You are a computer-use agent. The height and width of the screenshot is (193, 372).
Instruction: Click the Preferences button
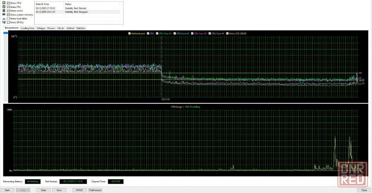[x=95, y=190]
